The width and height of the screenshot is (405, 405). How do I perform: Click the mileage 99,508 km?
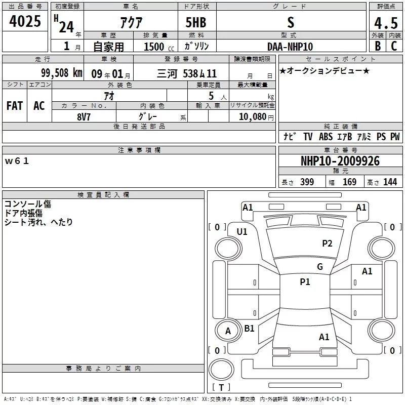tap(62, 73)
